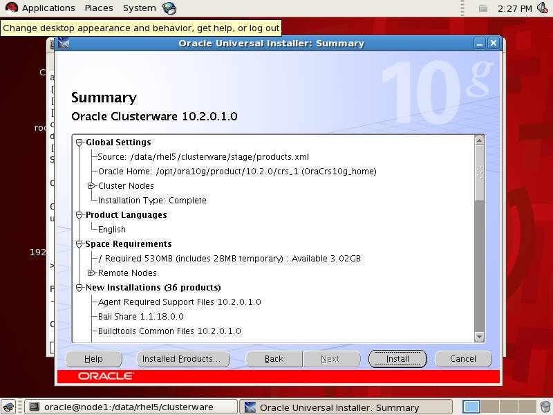
Task: Switch to the fourth workspace in pager
Action: 527,407
